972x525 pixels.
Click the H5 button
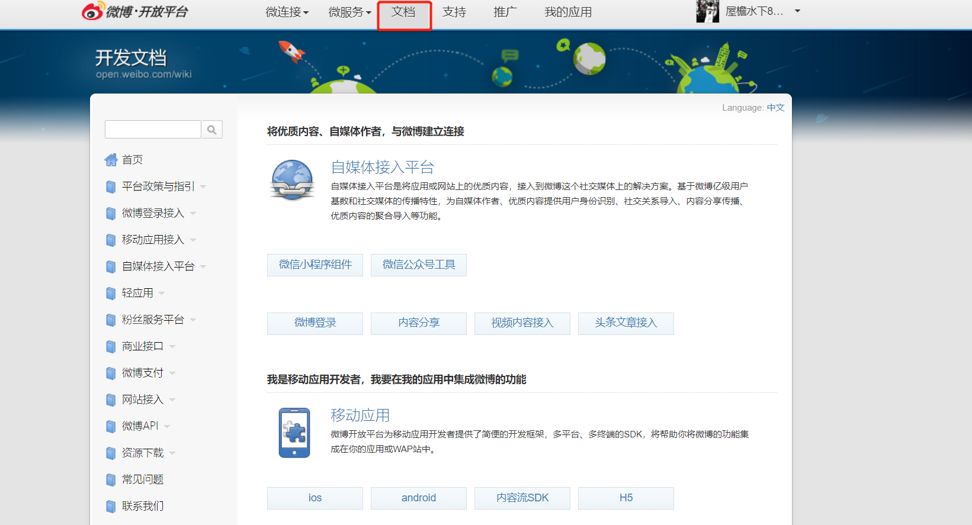click(x=626, y=498)
